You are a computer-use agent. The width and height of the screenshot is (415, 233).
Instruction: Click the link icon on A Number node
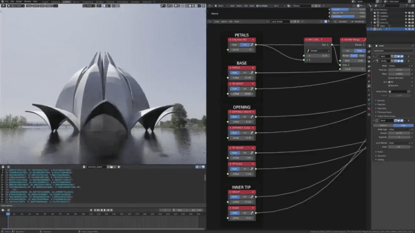[x=252, y=44]
